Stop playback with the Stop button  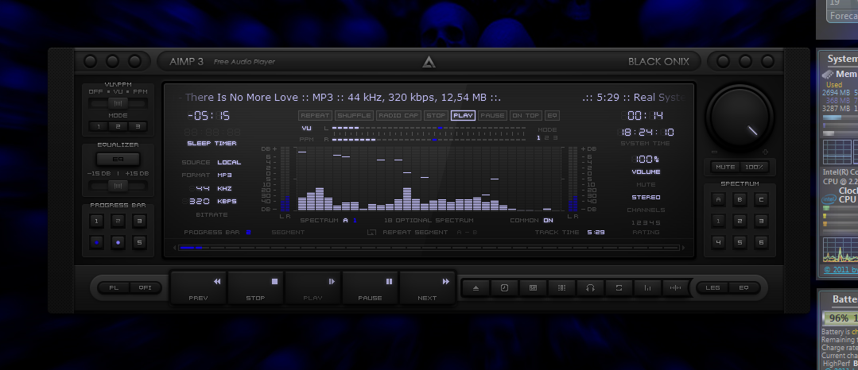[256, 287]
